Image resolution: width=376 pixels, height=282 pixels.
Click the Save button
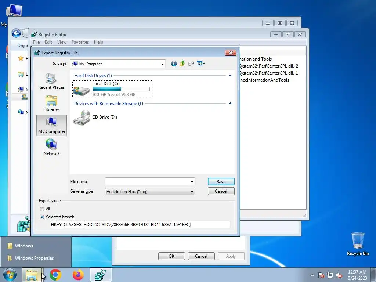pos(221,182)
